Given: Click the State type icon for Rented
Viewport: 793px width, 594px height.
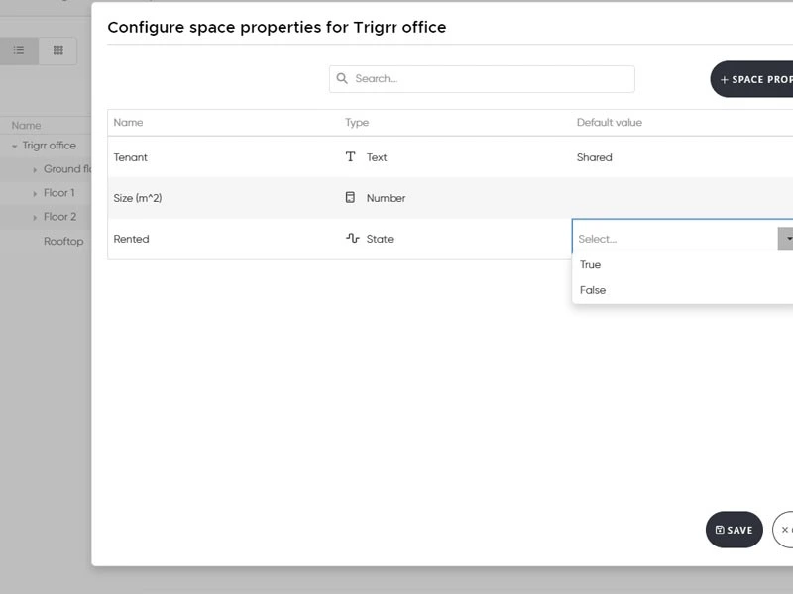Looking at the screenshot, I should 353,238.
